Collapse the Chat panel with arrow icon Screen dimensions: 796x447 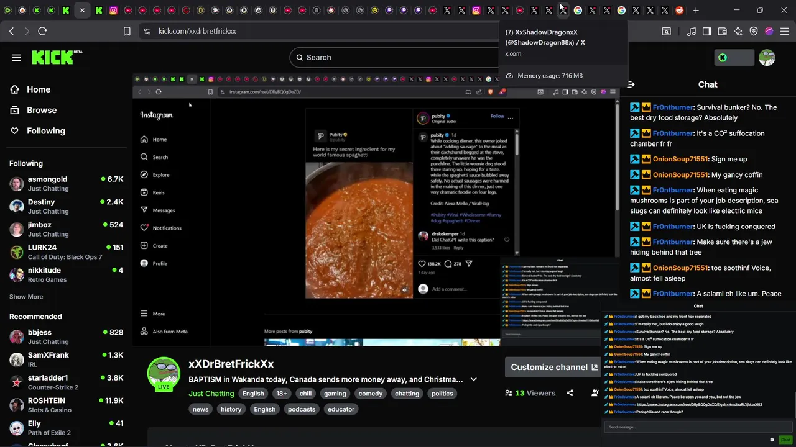pyautogui.click(x=631, y=84)
